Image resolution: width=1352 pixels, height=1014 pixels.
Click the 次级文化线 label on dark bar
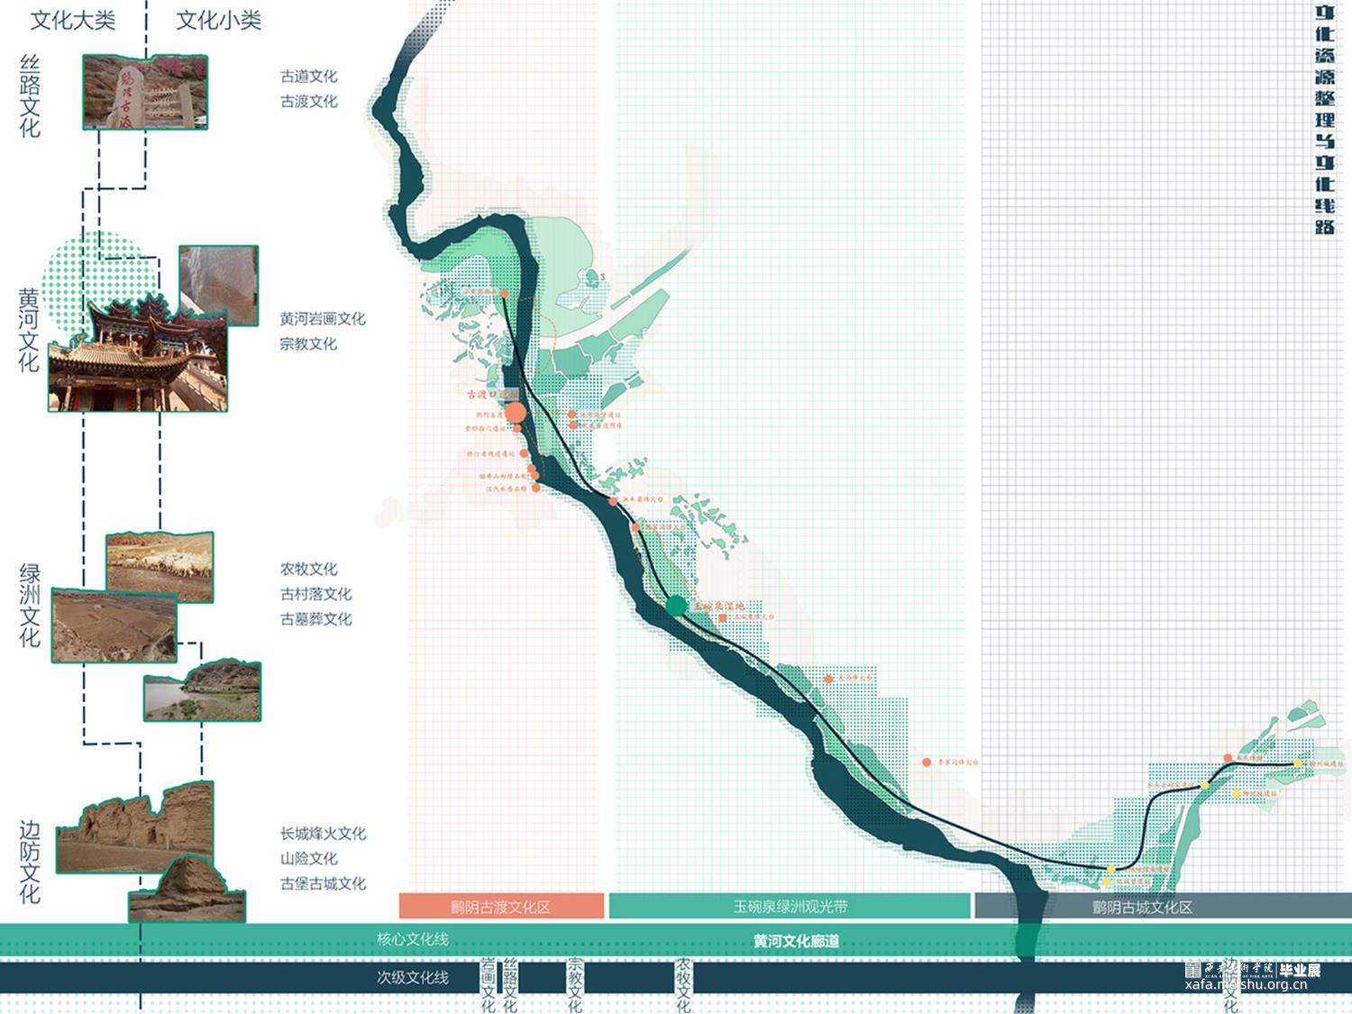[x=412, y=977]
